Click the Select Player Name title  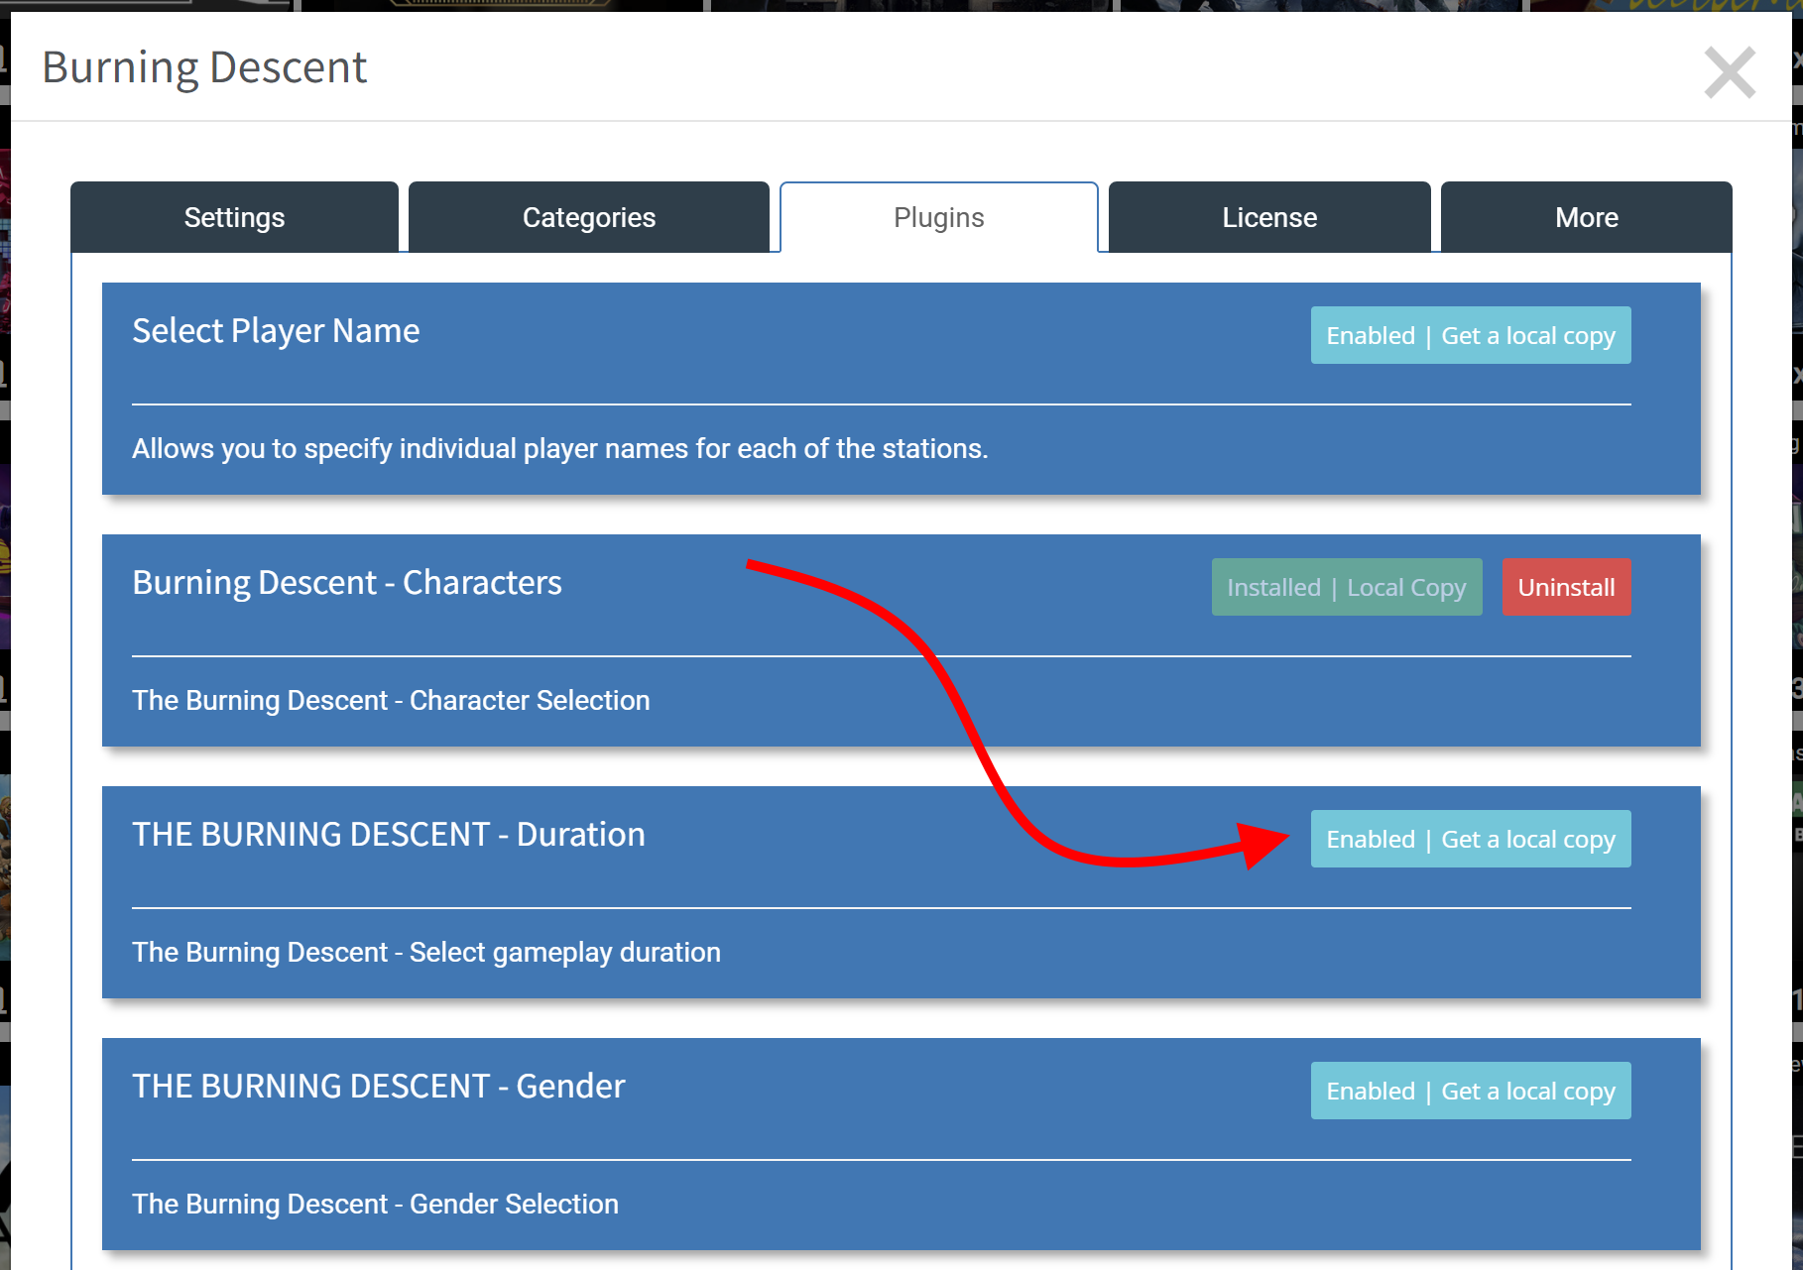(276, 331)
